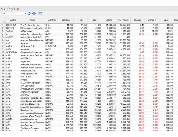Select American Express Company name cell
Screen dimensions: 178x137
coord(32,122)
